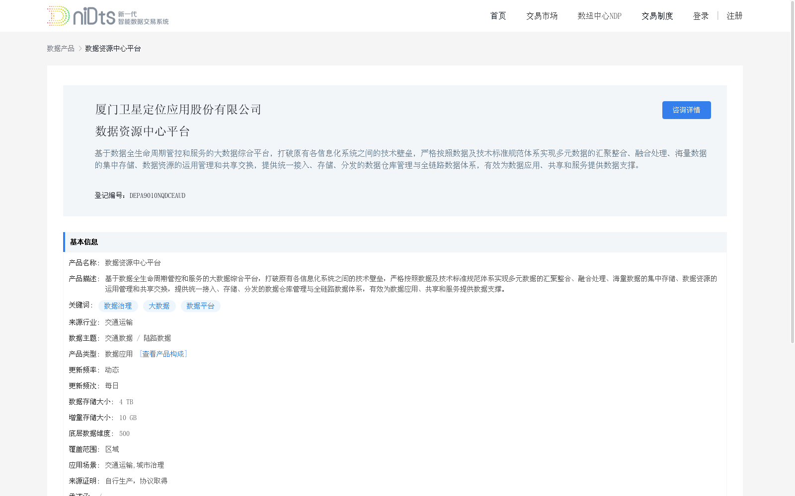Click the 大数据 keyword tag
Image resolution: width=795 pixels, height=496 pixels.
pos(159,306)
